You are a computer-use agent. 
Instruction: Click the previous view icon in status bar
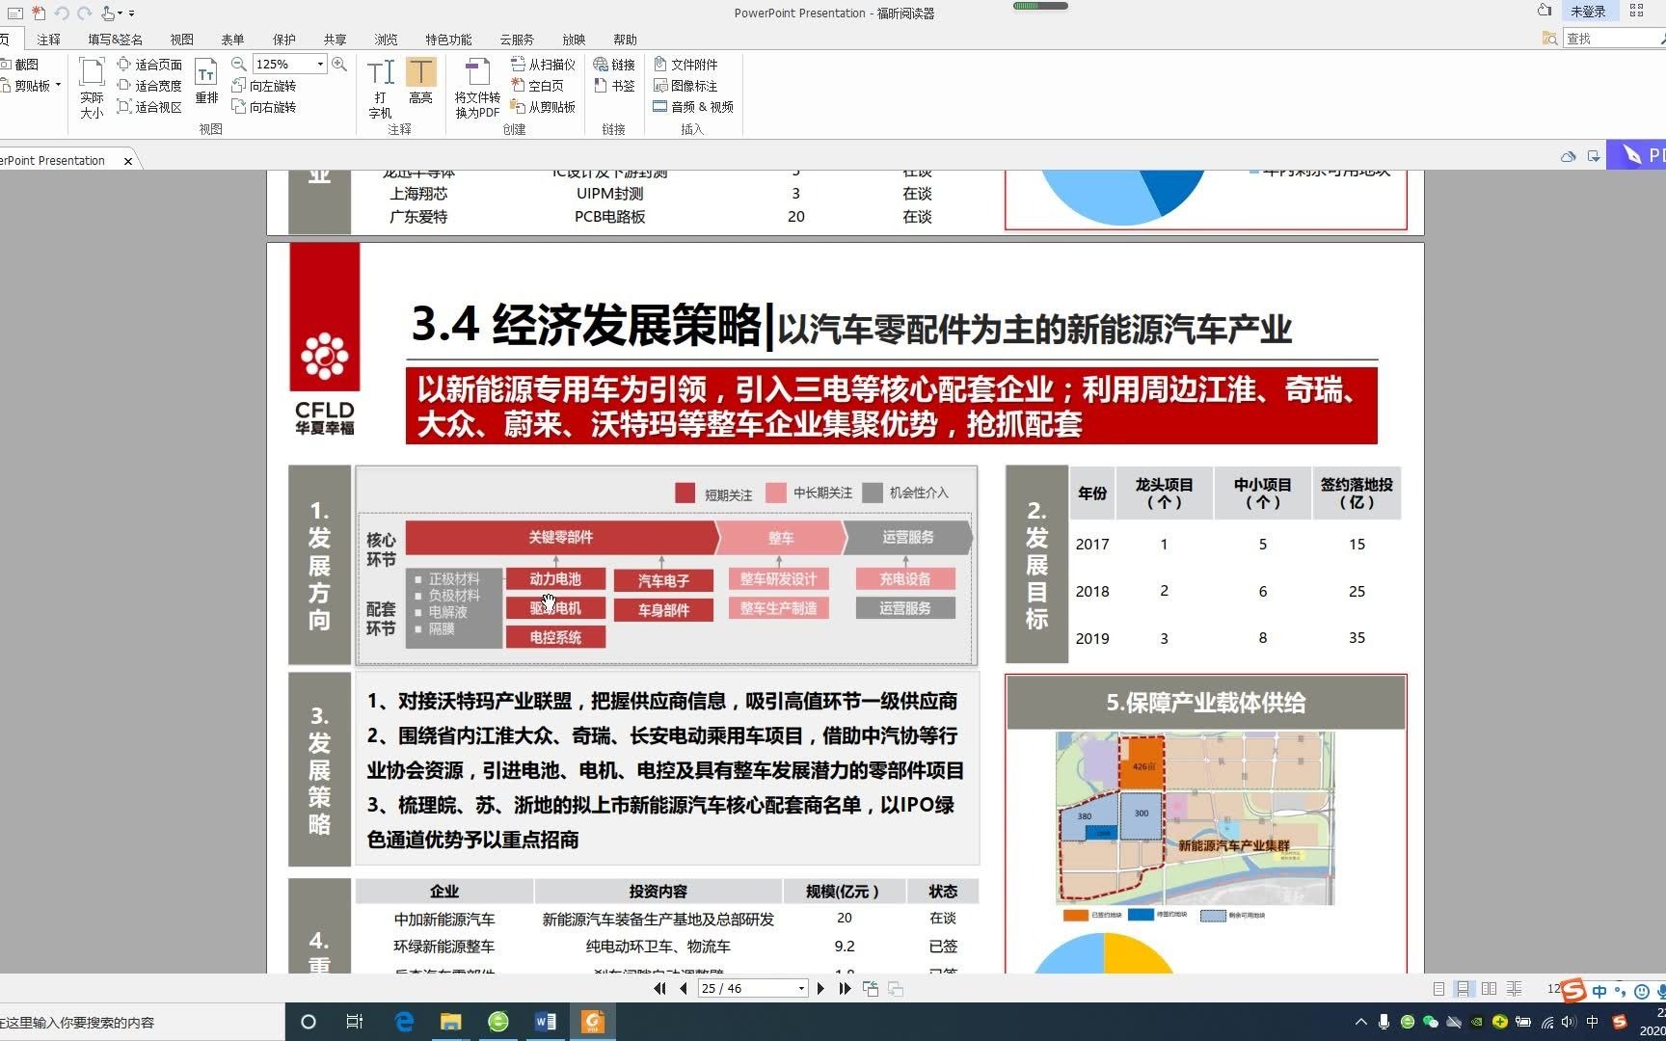871,988
